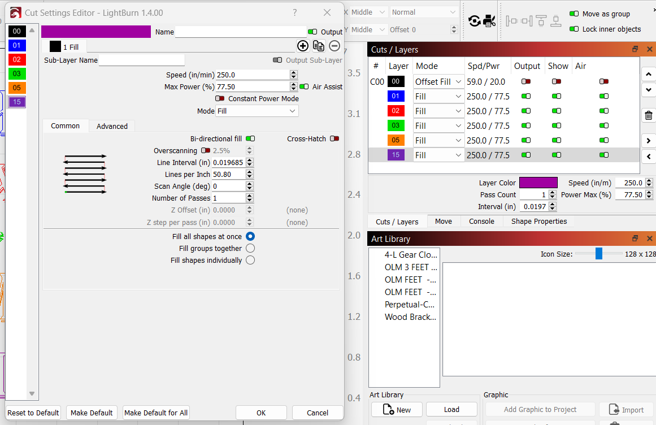Click the 1 Fill sub-layer black swatch
The width and height of the screenshot is (656, 425).
[55, 46]
